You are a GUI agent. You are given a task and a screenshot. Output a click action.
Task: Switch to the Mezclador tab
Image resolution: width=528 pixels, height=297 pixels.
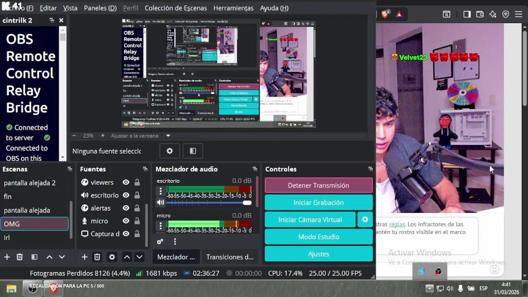pyautogui.click(x=176, y=257)
